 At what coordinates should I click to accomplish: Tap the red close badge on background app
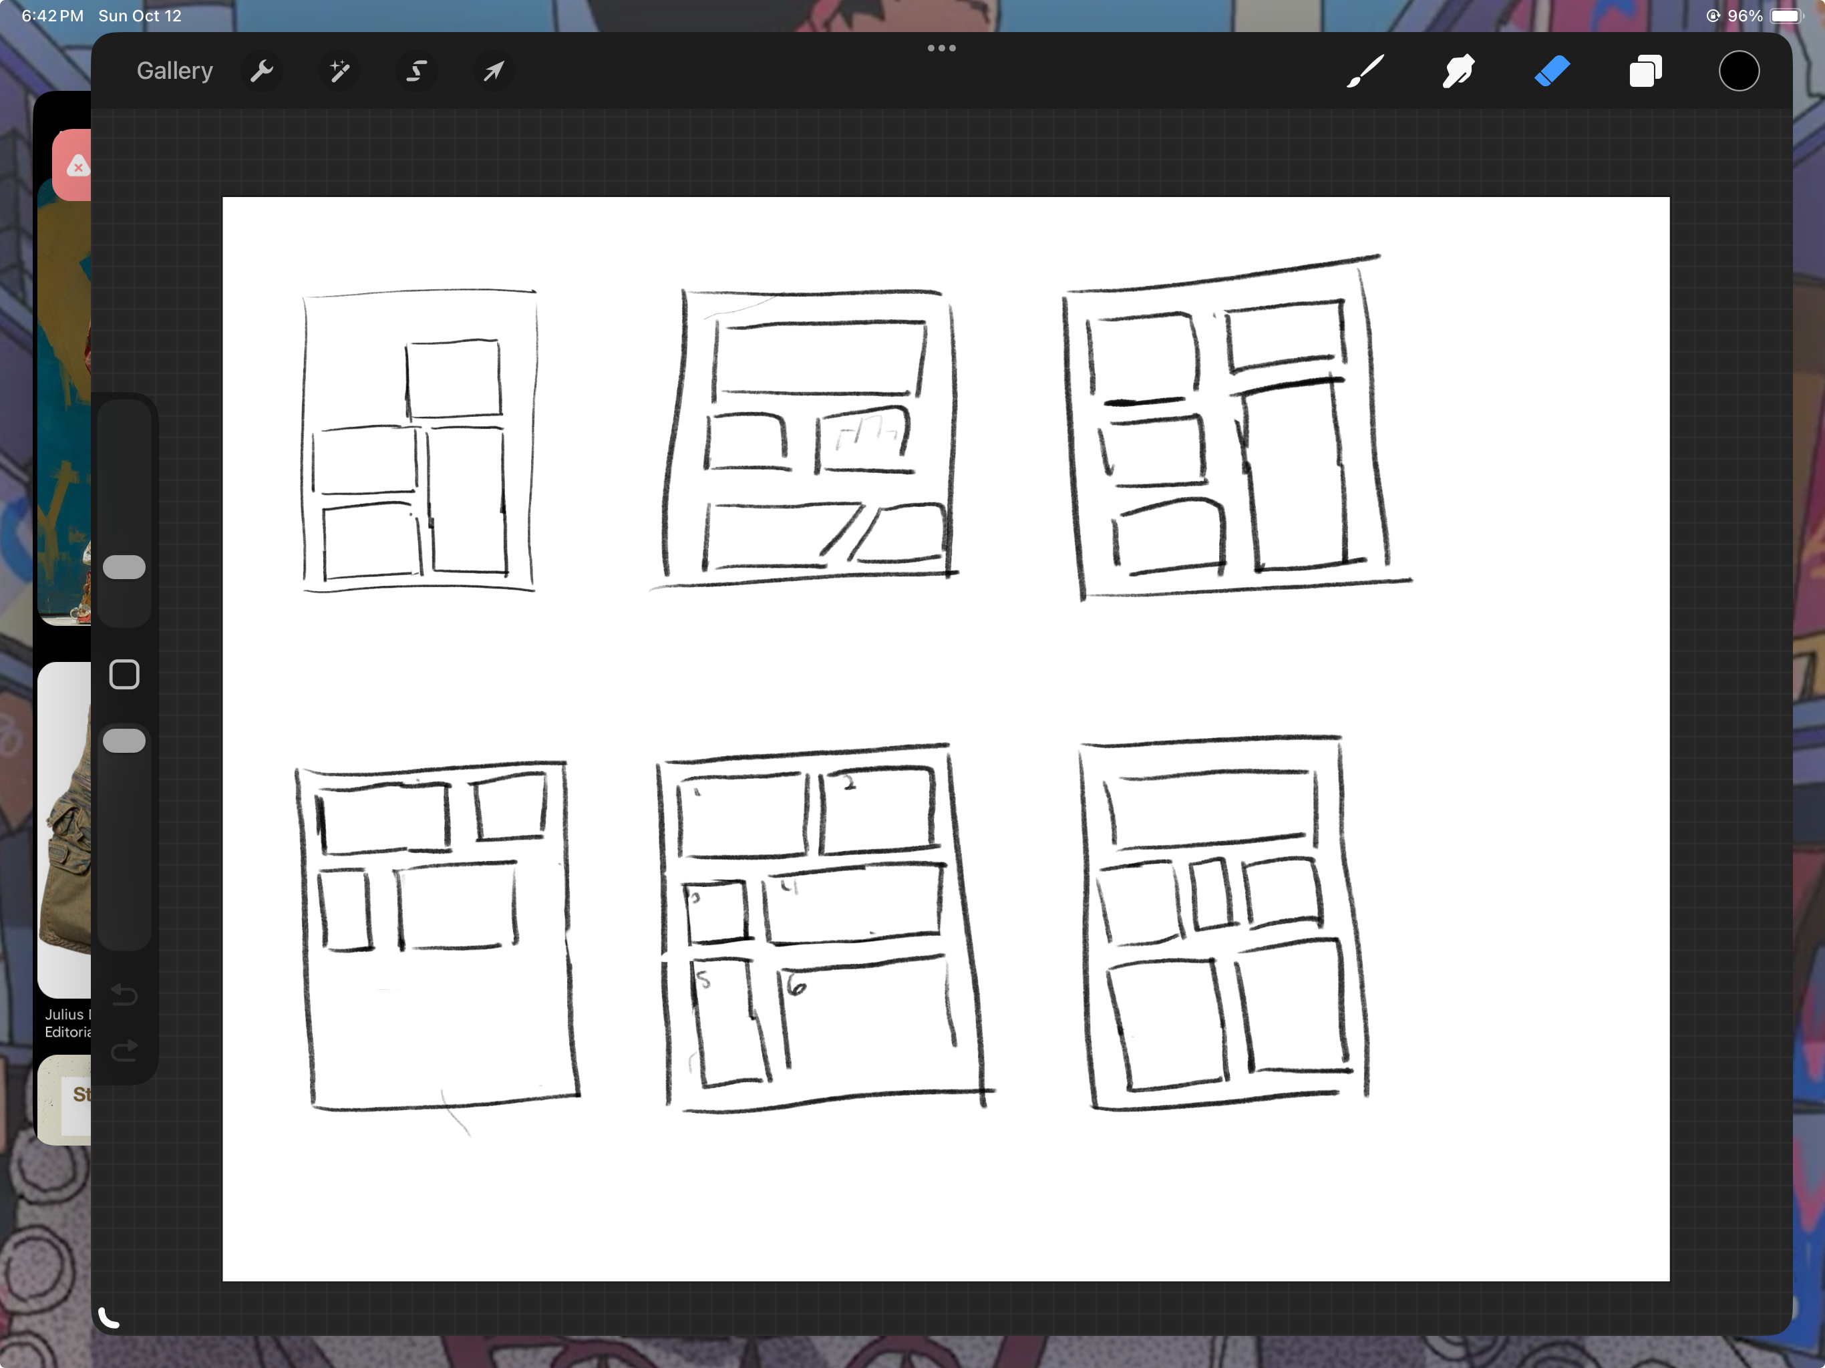coord(77,167)
